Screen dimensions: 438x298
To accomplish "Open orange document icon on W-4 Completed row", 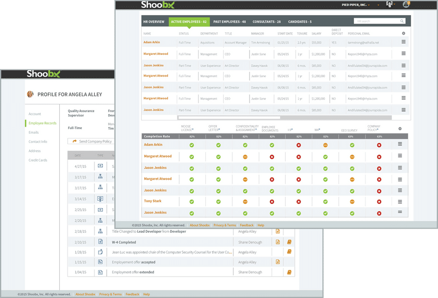I will pyautogui.click(x=278, y=242).
